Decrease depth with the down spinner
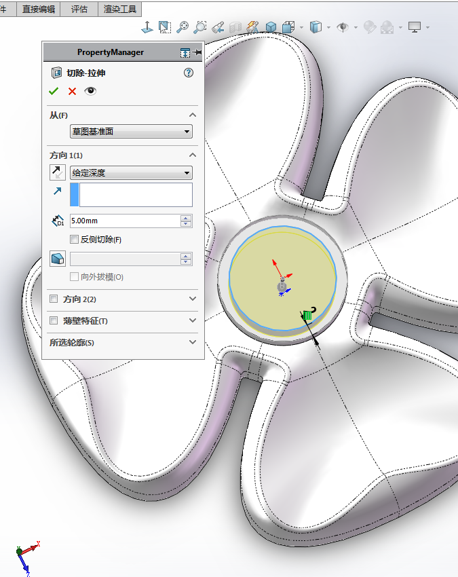 point(186,224)
